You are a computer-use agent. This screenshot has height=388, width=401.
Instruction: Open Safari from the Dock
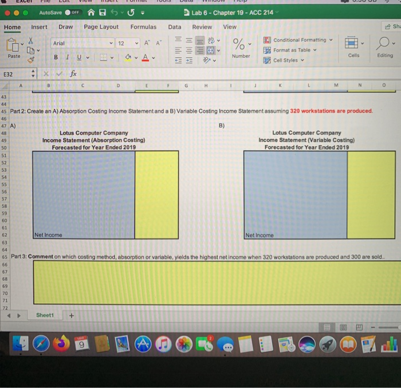tap(41, 344)
